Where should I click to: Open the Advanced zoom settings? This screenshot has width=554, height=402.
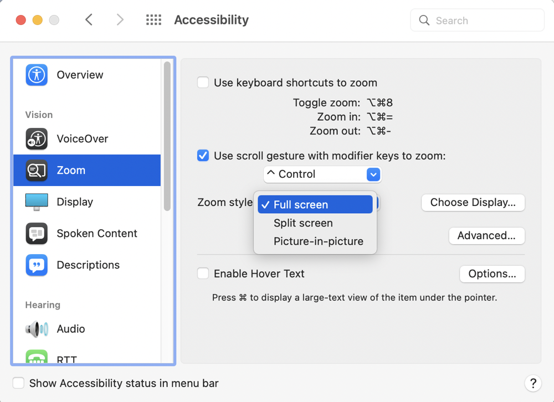point(486,236)
